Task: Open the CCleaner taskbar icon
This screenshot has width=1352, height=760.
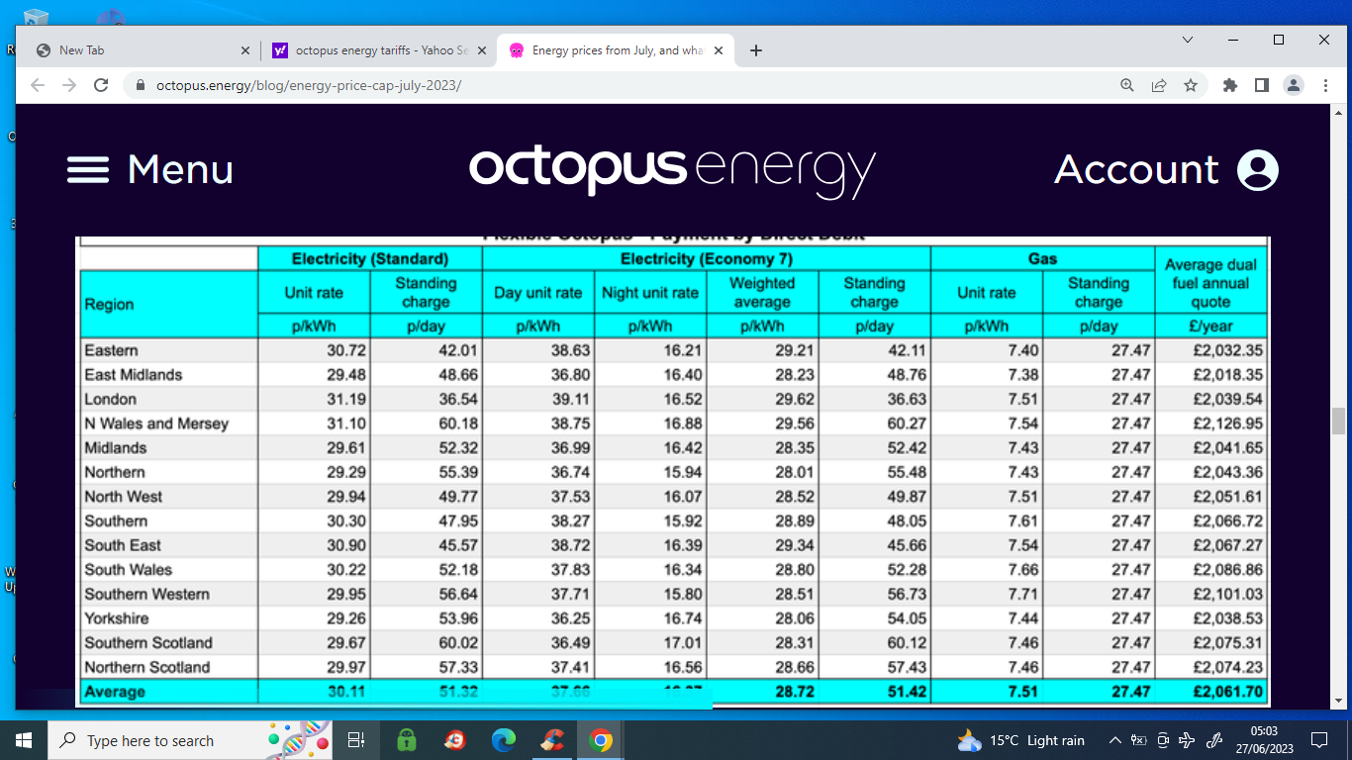Action: [552, 740]
